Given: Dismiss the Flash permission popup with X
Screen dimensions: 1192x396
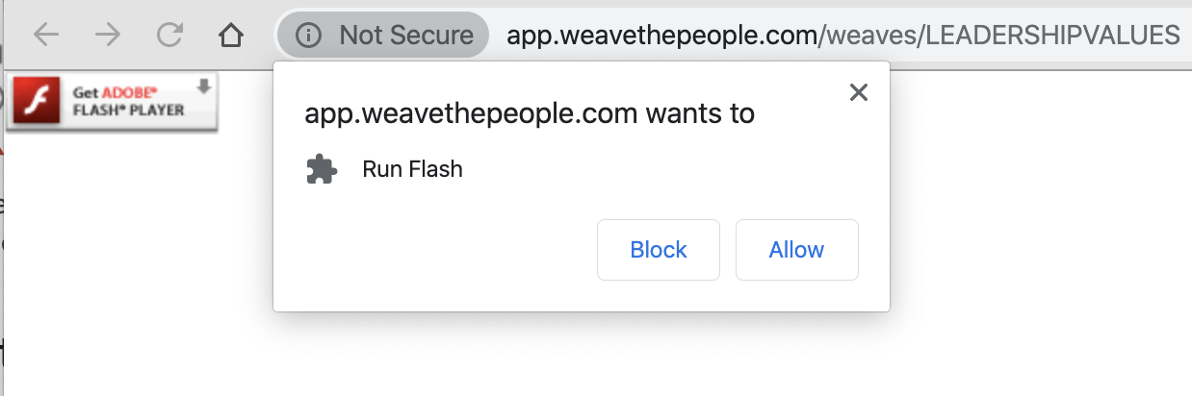Looking at the screenshot, I should (x=859, y=92).
